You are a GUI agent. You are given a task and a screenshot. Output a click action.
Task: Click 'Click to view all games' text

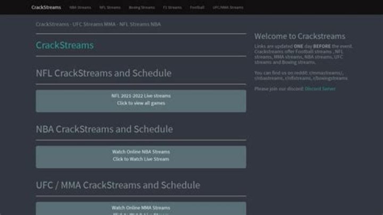[141, 103]
